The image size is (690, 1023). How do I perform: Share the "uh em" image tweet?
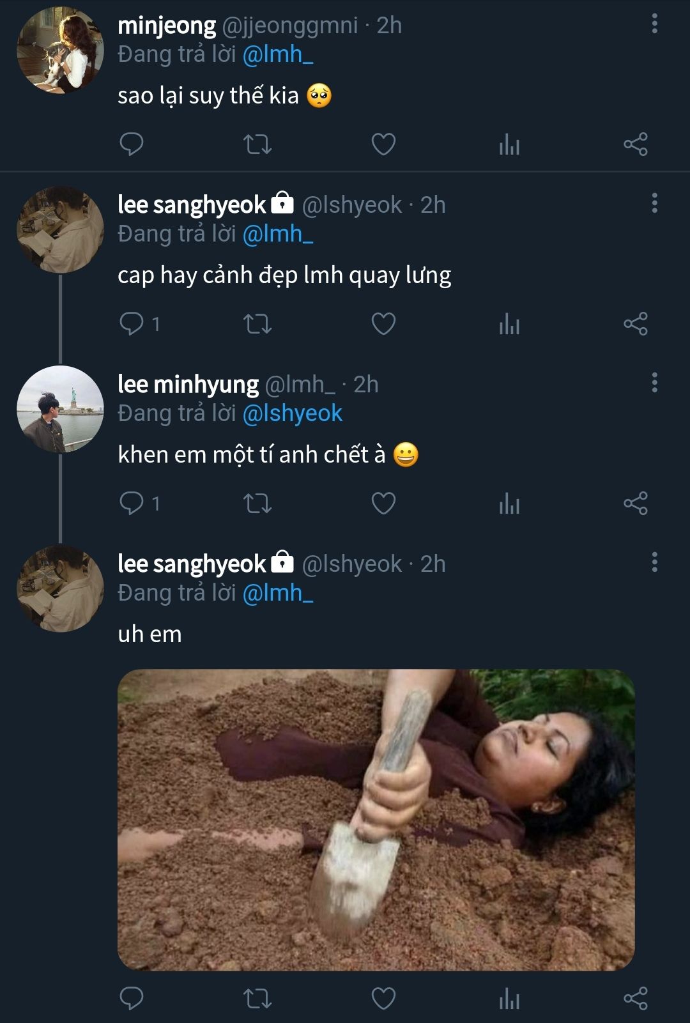click(635, 998)
